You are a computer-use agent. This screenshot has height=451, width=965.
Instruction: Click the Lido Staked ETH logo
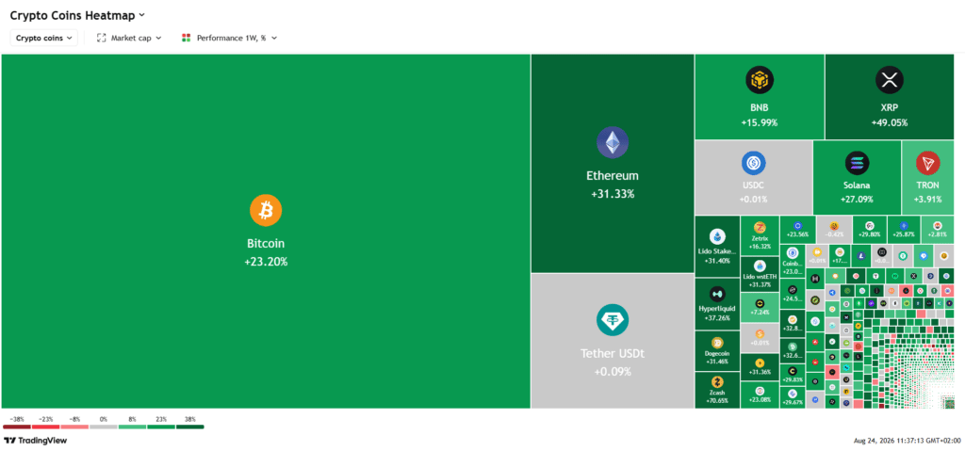point(717,236)
